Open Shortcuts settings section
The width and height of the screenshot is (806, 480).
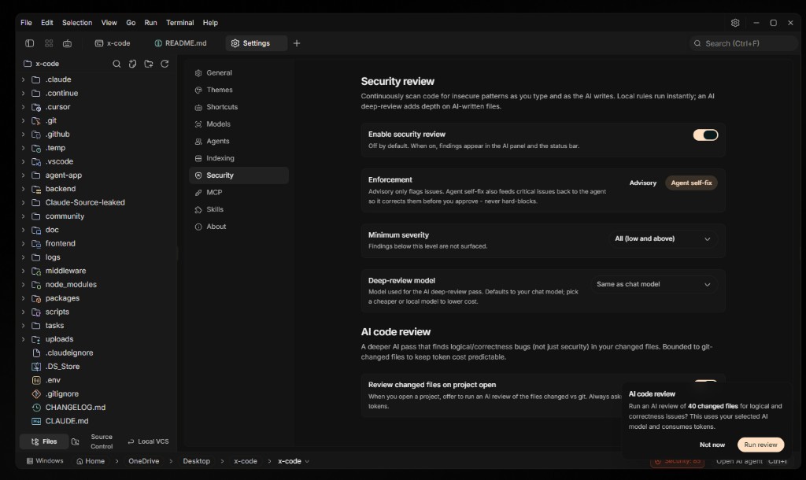(x=238, y=107)
